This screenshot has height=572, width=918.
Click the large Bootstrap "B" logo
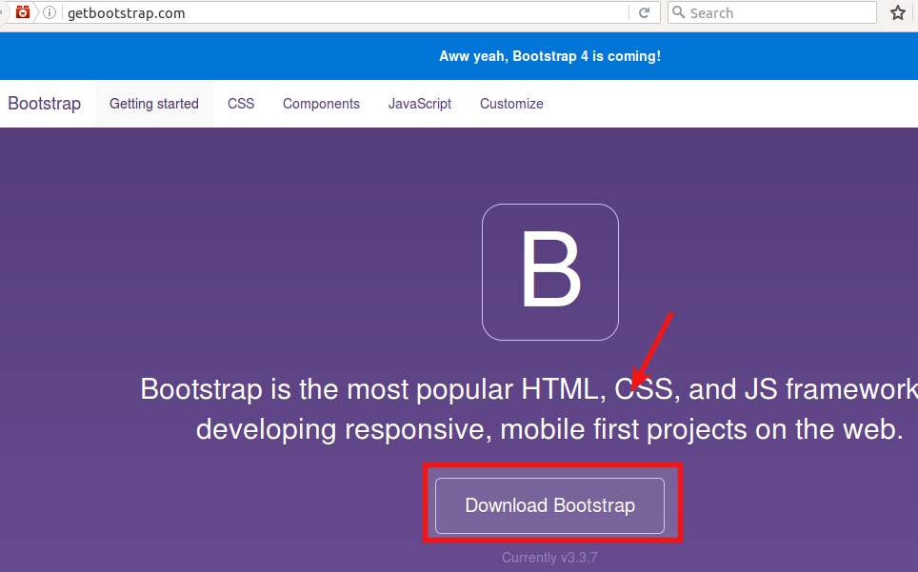tap(549, 271)
